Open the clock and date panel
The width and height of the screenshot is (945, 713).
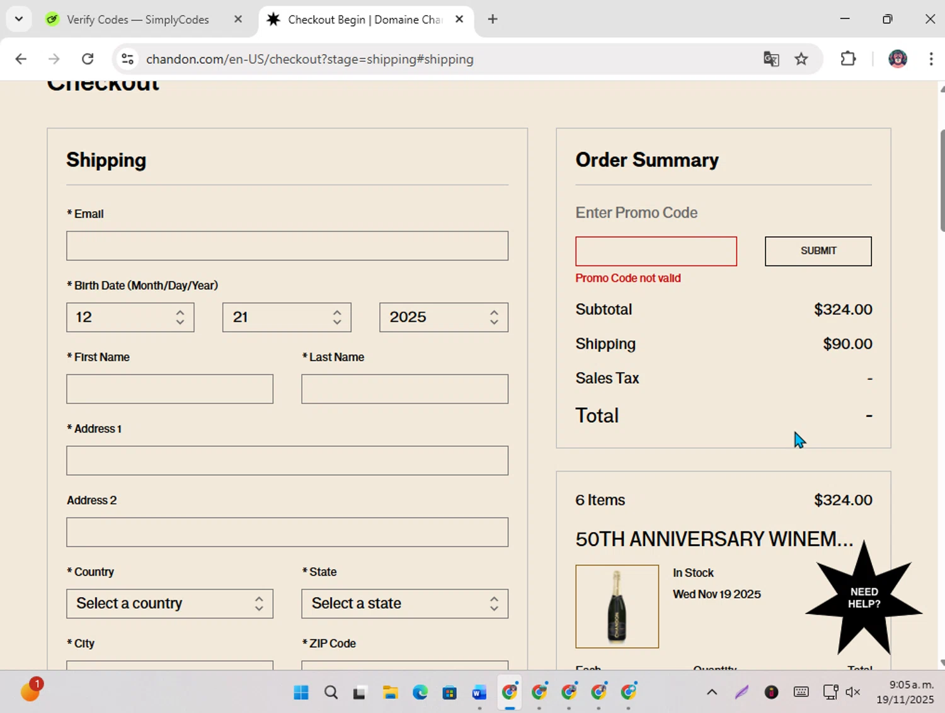point(905,692)
